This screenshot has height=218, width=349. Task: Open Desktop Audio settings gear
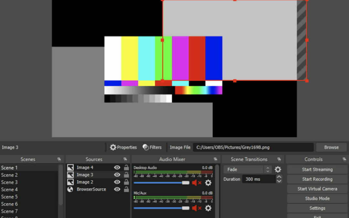[208, 183]
